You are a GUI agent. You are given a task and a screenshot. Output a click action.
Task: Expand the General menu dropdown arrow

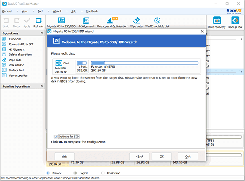tap(18, 11)
